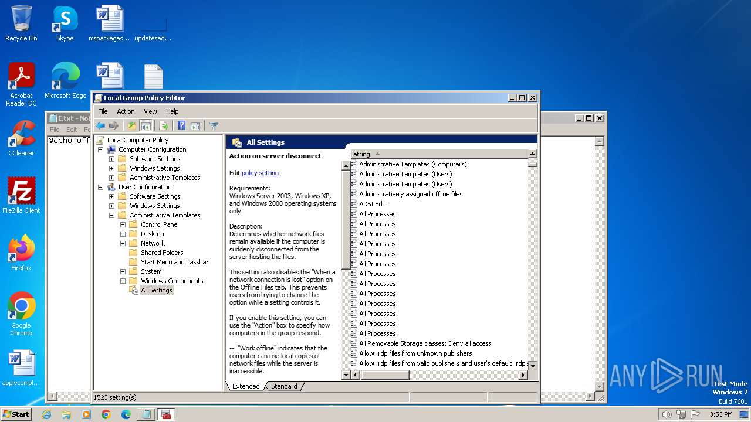Select the Shared Folders tree item
This screenshot has width=751, height=422.
tap(162, 253)
